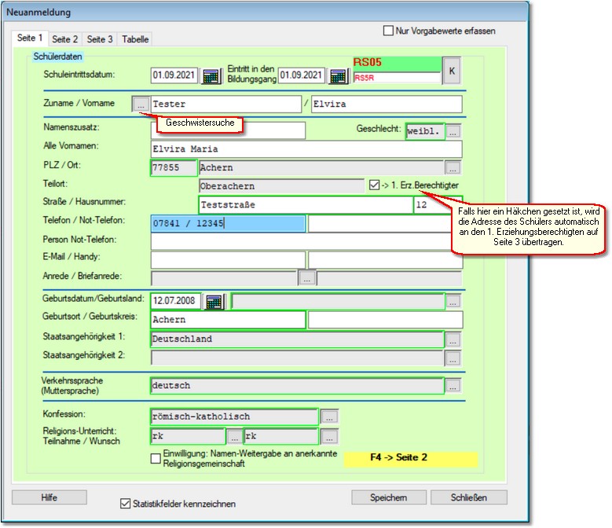Tick Einwilligung Namen-Weitergabe checkbox
The height and width of the screenshot is (528, 612).
156,458
